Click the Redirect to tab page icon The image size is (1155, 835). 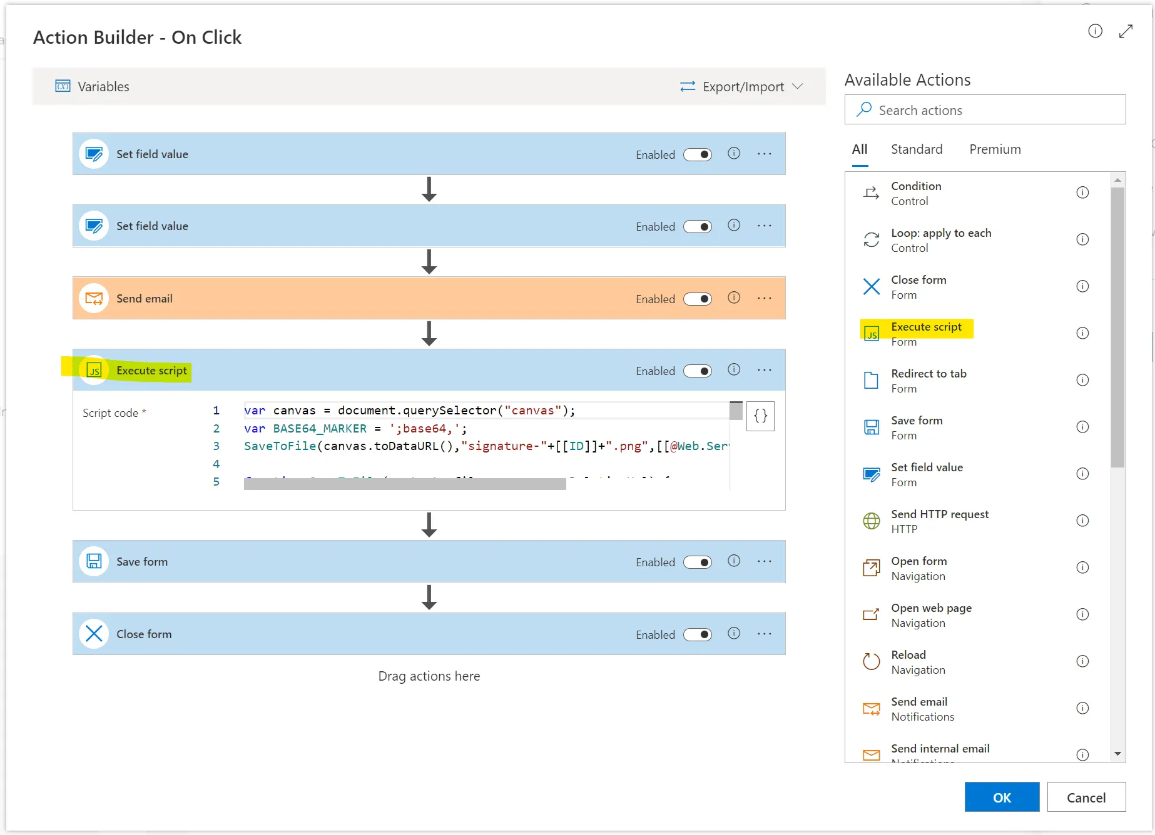point(871,380)
